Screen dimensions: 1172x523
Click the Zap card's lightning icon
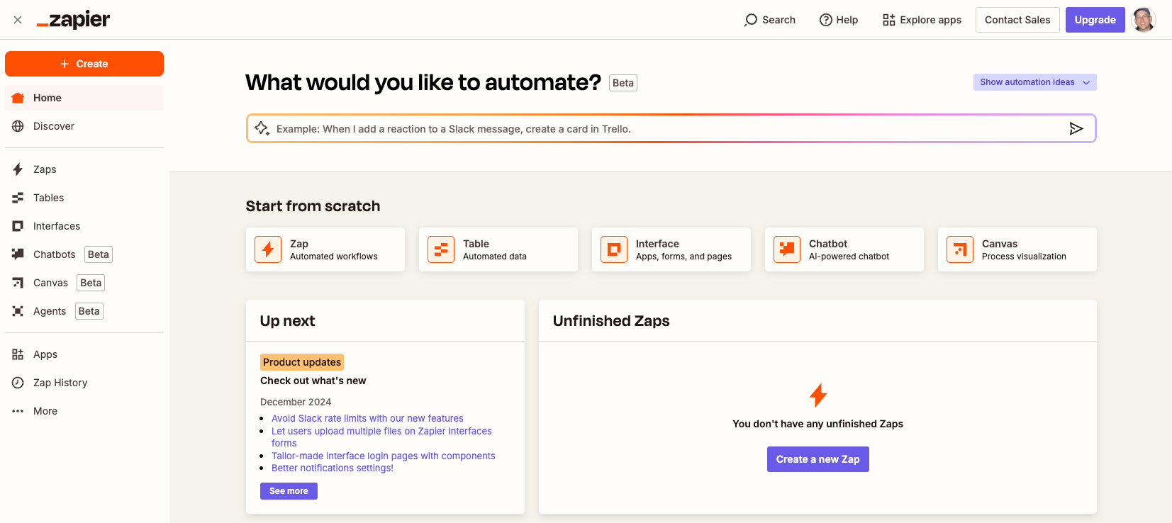click(268, 249)
